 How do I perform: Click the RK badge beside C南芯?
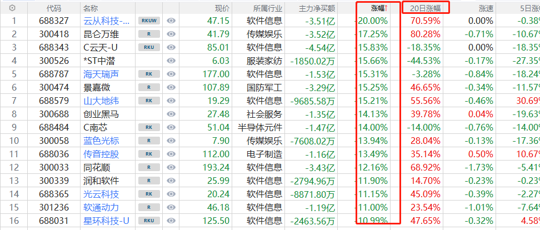149,127
